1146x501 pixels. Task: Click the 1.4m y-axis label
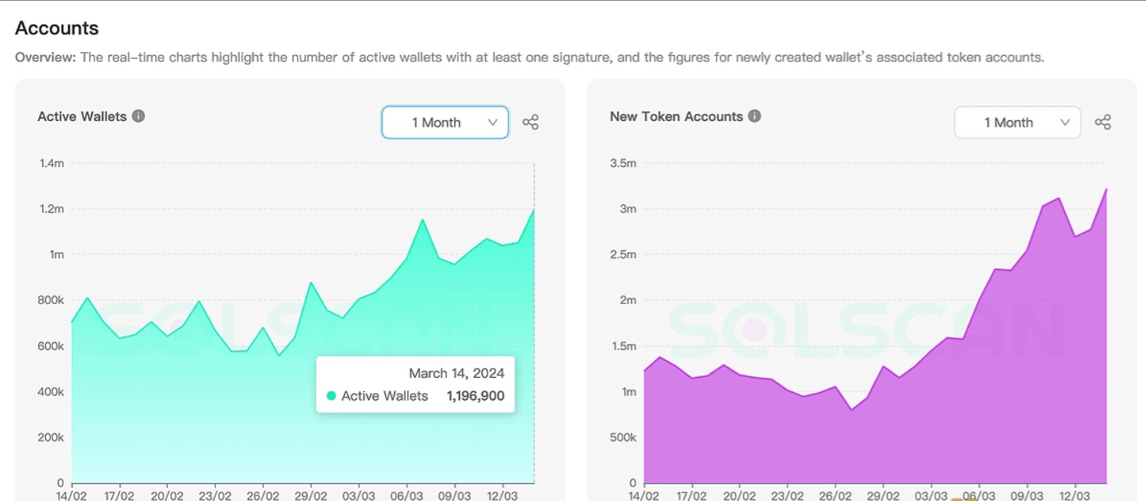(x=52, y=163)
